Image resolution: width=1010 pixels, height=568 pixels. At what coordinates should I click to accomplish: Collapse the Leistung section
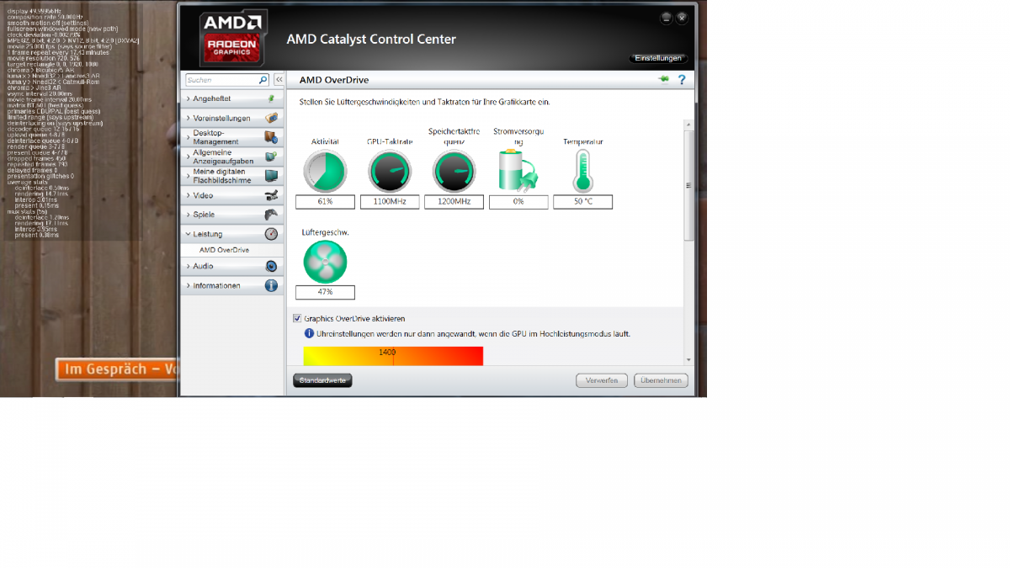pyautogui.click(x=233, y=234)
